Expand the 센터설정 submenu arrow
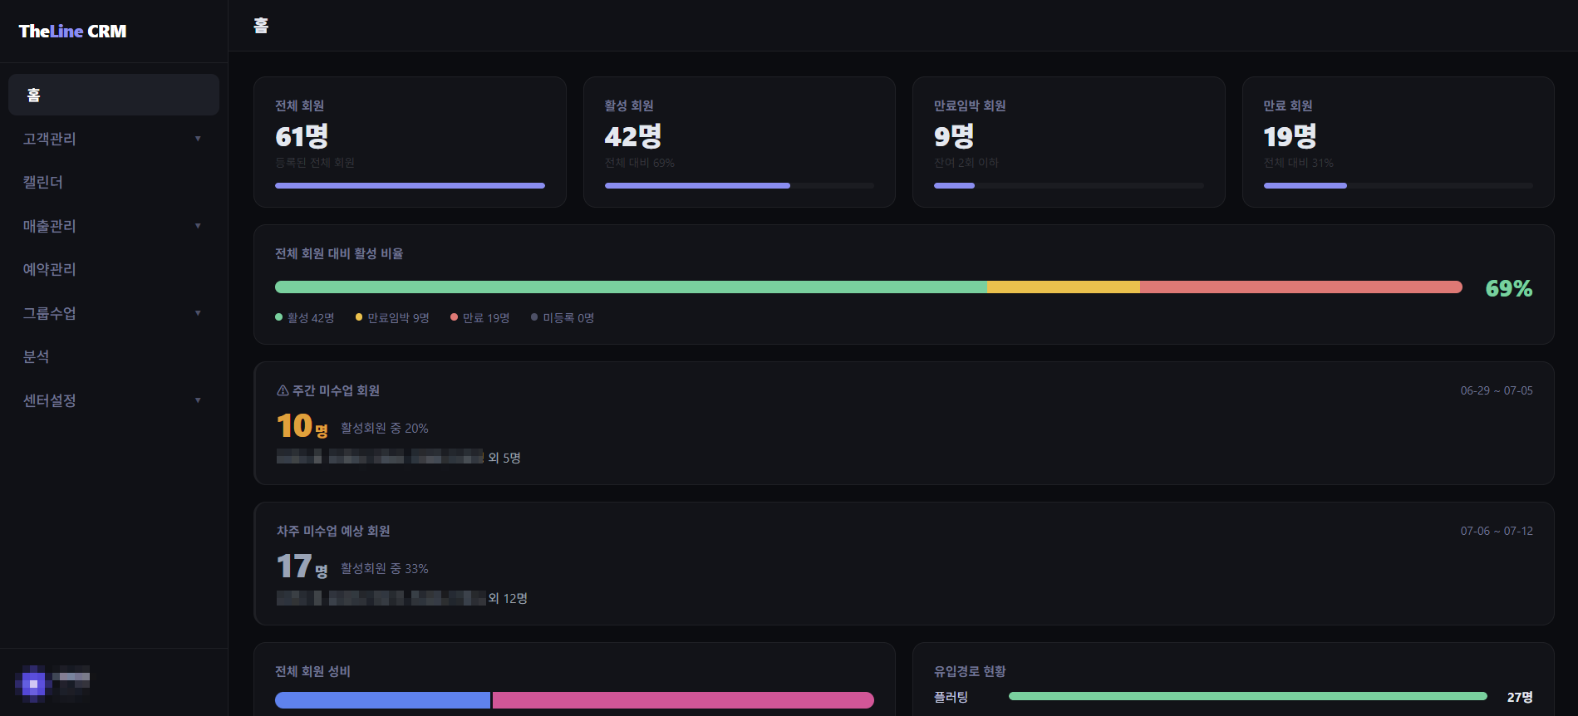The image size is (1578, 716). coord(198,400)
